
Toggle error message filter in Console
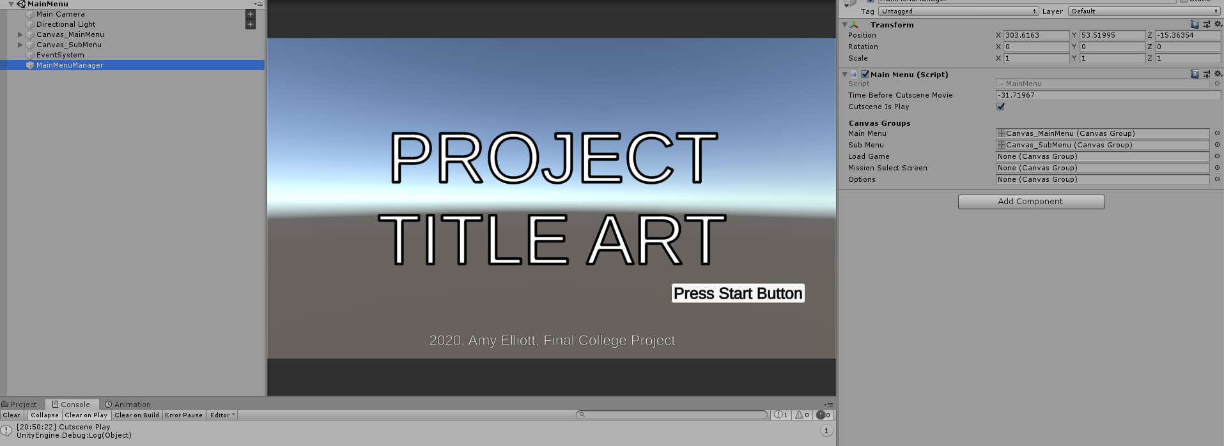click(x=823, y=415)
